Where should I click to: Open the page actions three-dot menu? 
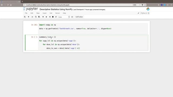point(140,5)
